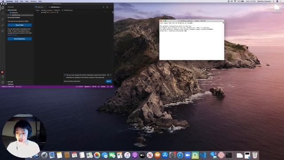Open Messages from the Dock
Screen dimensions: 284x160
click(x=105, y=155)
